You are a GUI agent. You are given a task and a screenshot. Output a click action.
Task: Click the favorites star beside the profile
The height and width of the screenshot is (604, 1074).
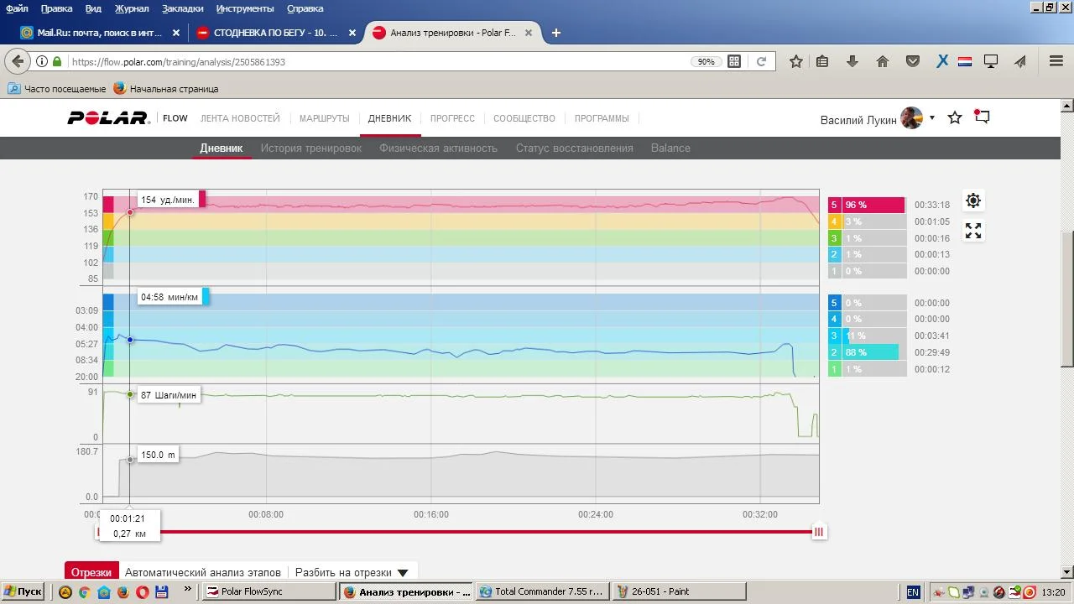(x=955, y=118)
